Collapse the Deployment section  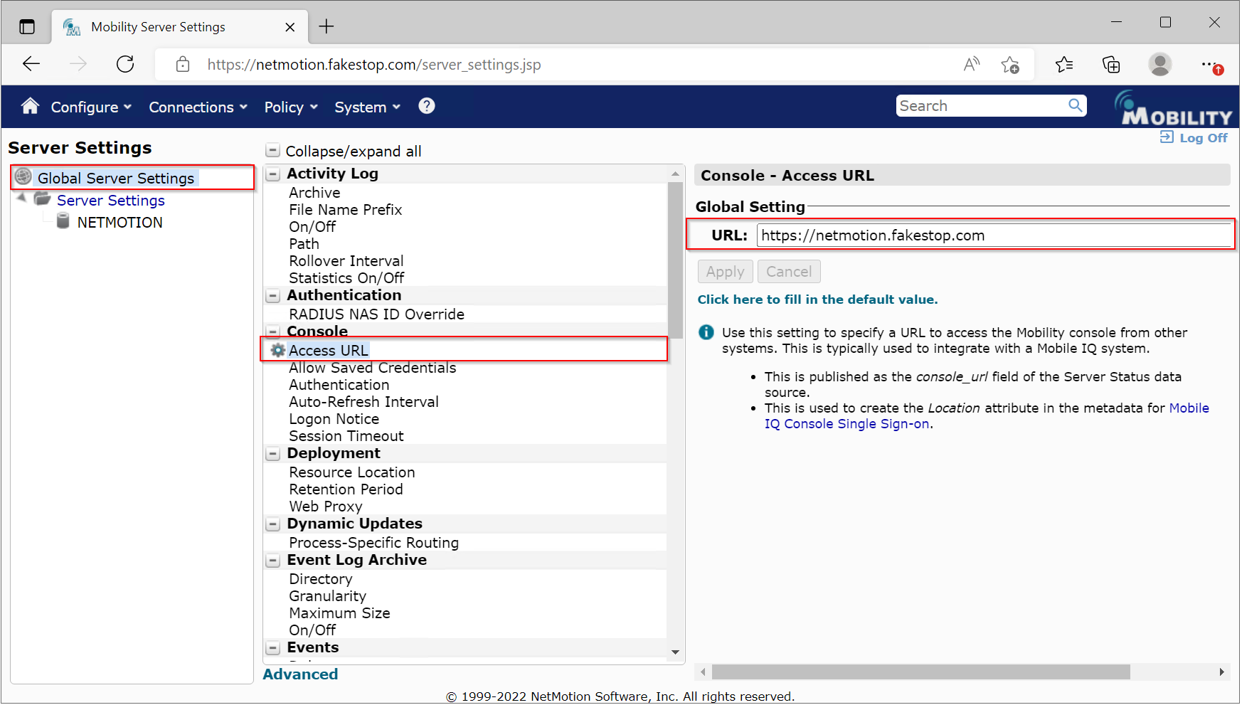click(x=273, y=454)
